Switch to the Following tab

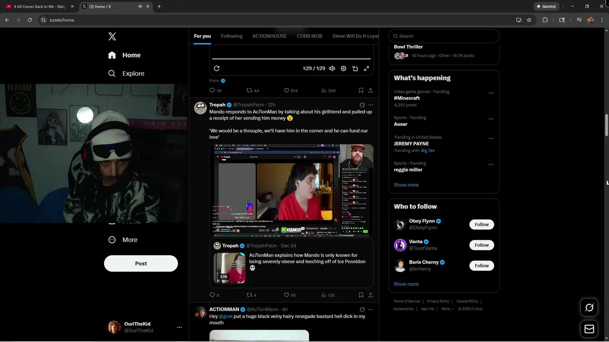pyautogui.click(x=232, y=36)
